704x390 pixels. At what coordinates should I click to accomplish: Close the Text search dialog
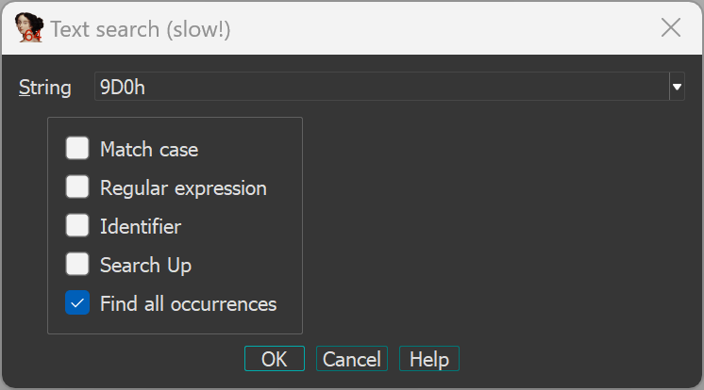[671, 28]
